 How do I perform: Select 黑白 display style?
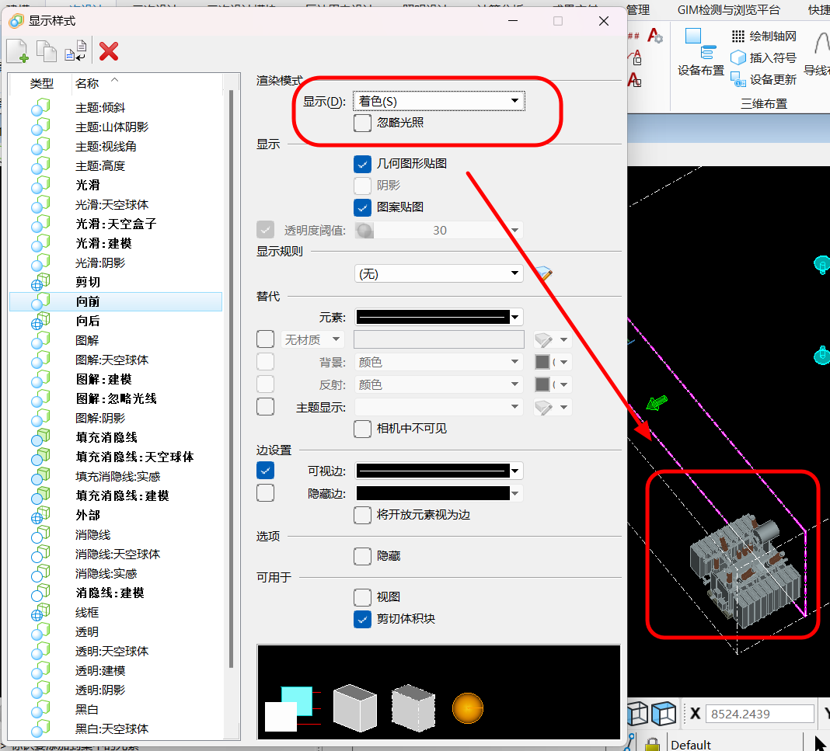click(87, 710)
